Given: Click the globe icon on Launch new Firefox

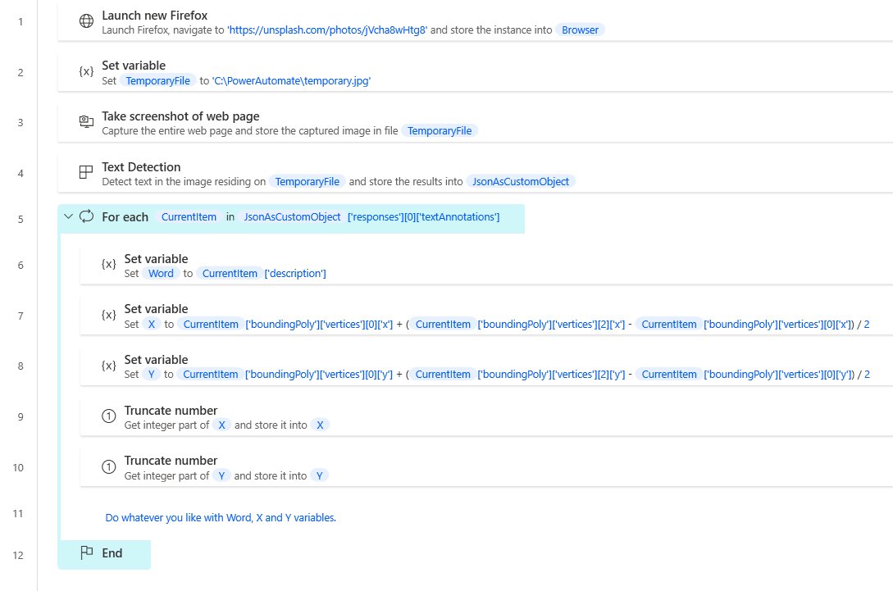Looking at the screenshot, I should point(86,21).
